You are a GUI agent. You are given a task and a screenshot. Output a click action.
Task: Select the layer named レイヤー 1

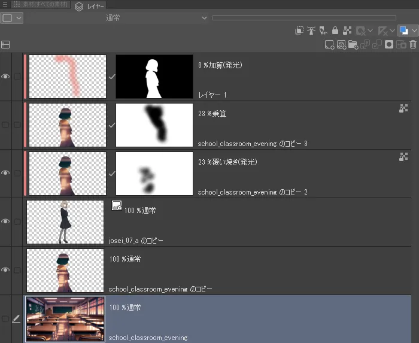click(x=212, y=95)
